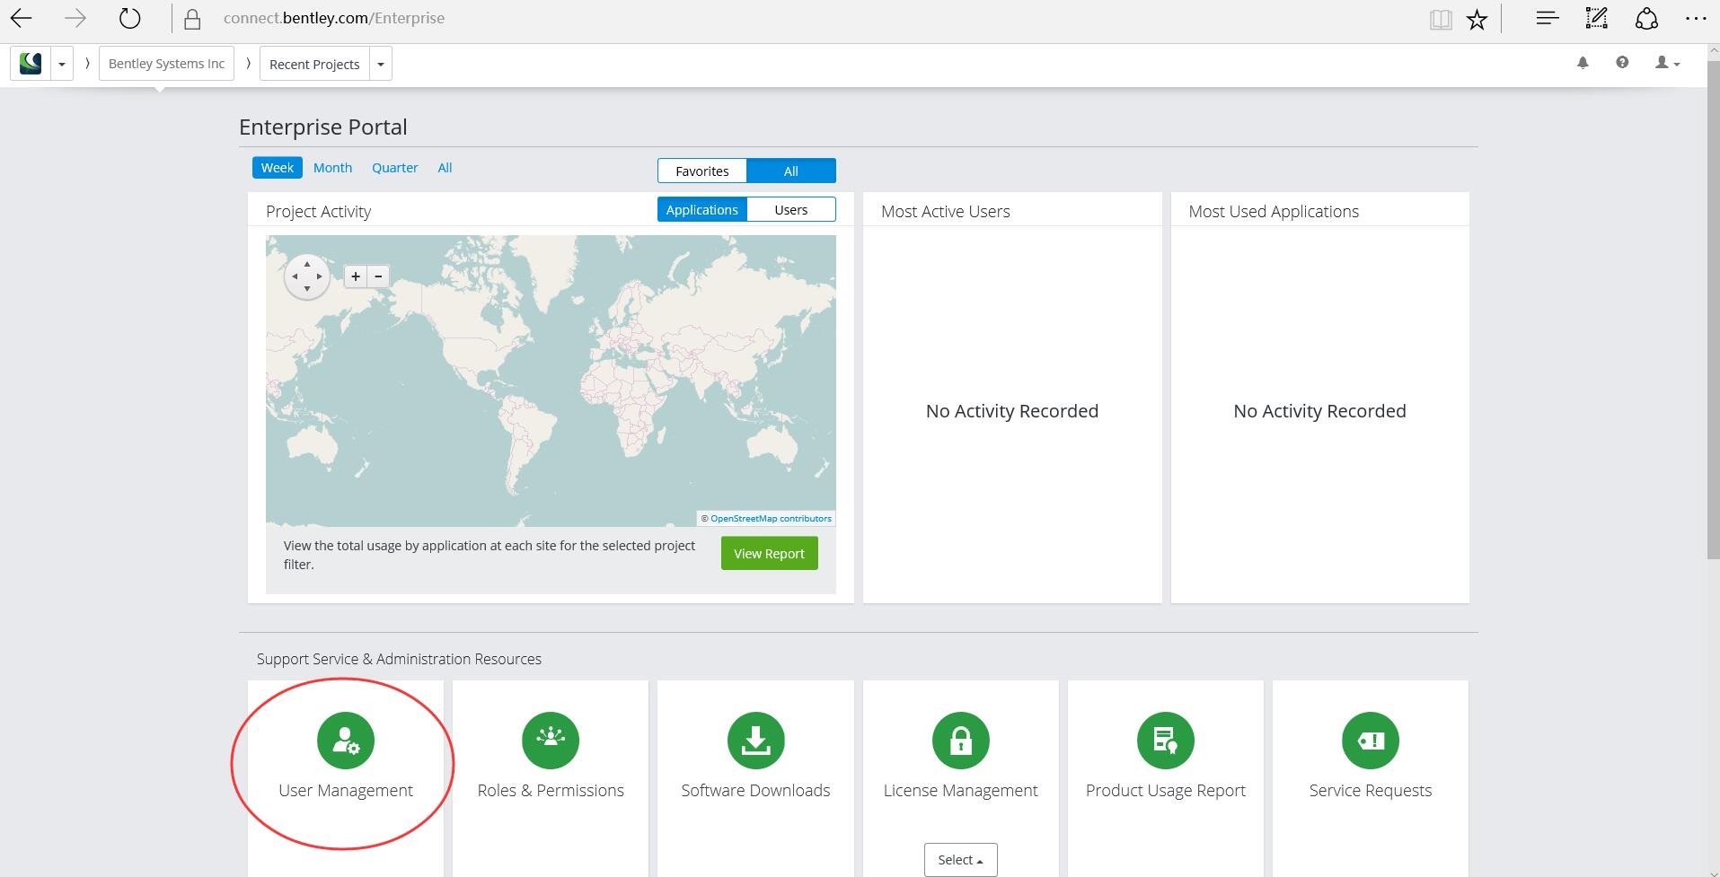Open License Management Select dropdown
1720x877 pixels.
(x=960, y=860)
